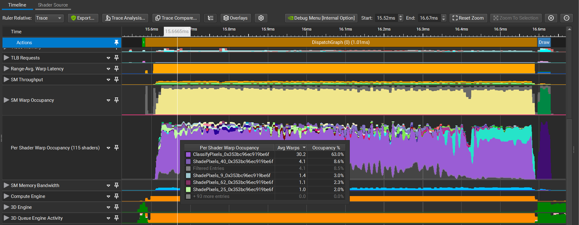Click Zoom To Selection button

(516, 18)
